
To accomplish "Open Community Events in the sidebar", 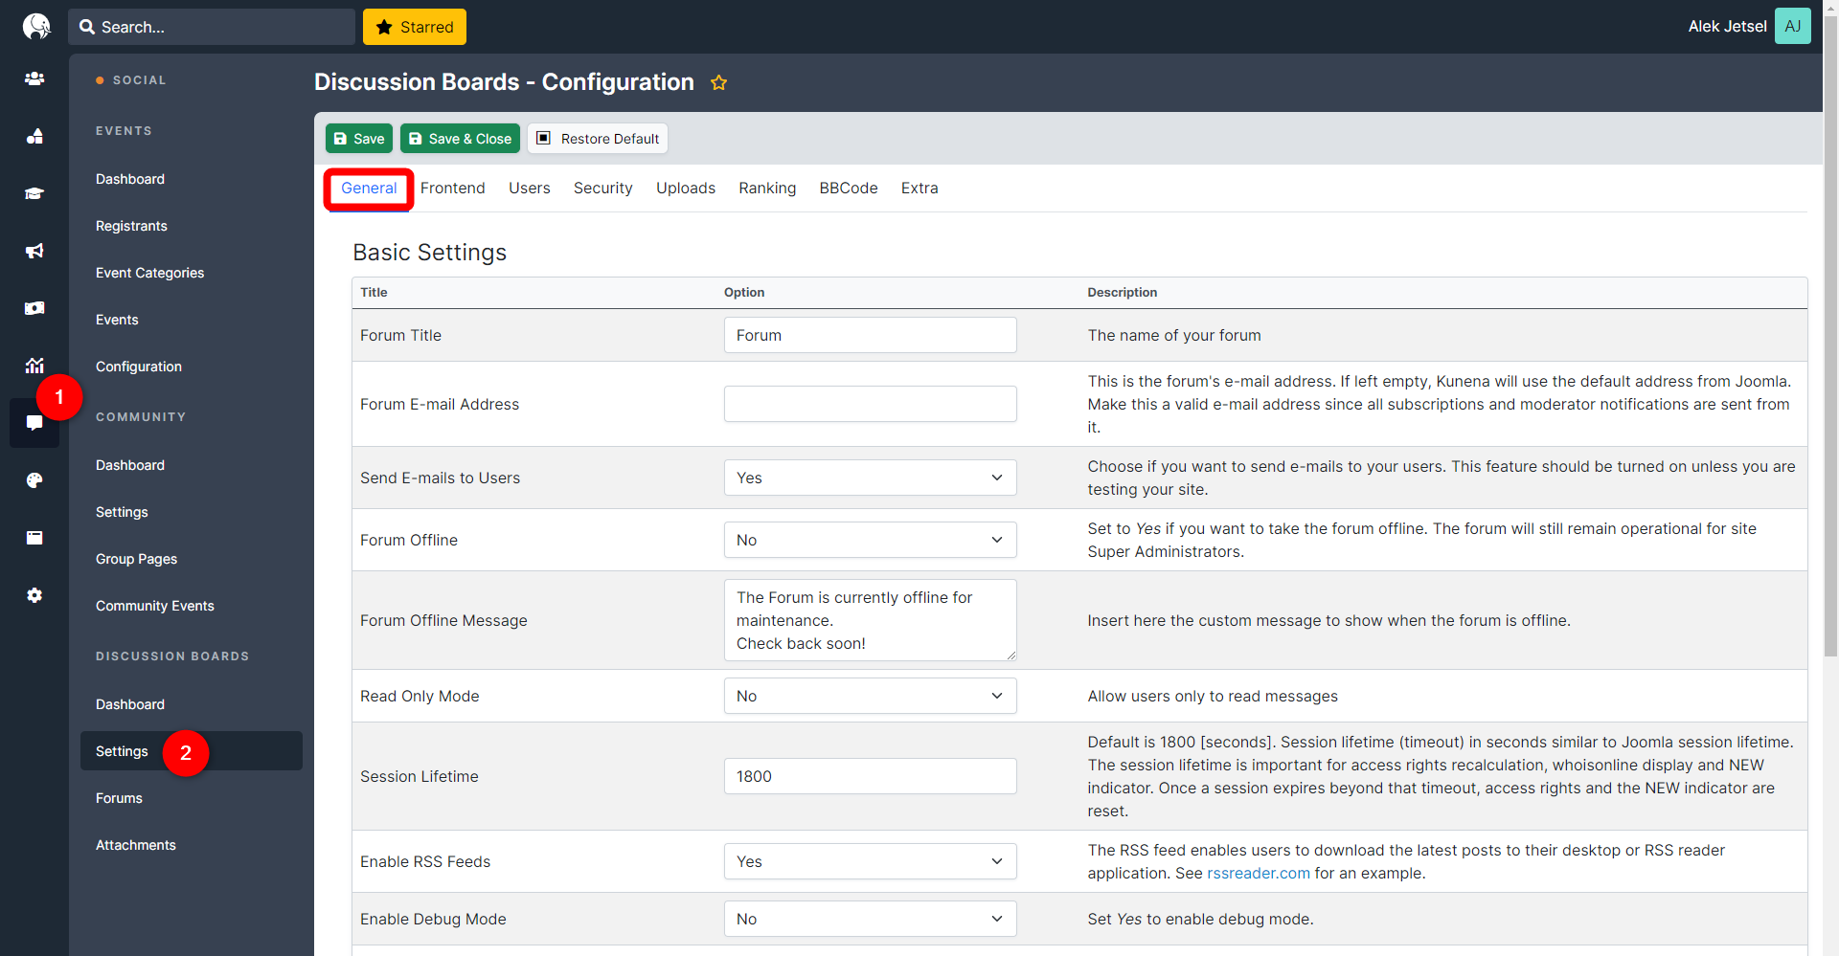I will tap(154, 606).
